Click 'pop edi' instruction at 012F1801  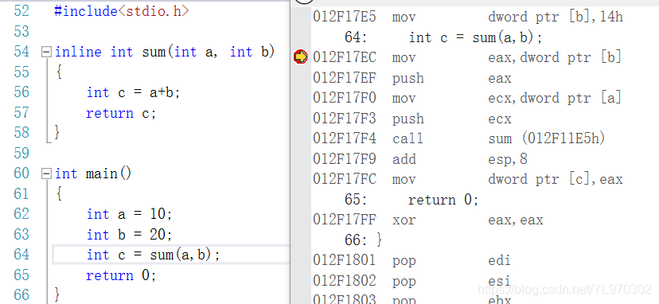pyautogui.click(x=451, y=260)
